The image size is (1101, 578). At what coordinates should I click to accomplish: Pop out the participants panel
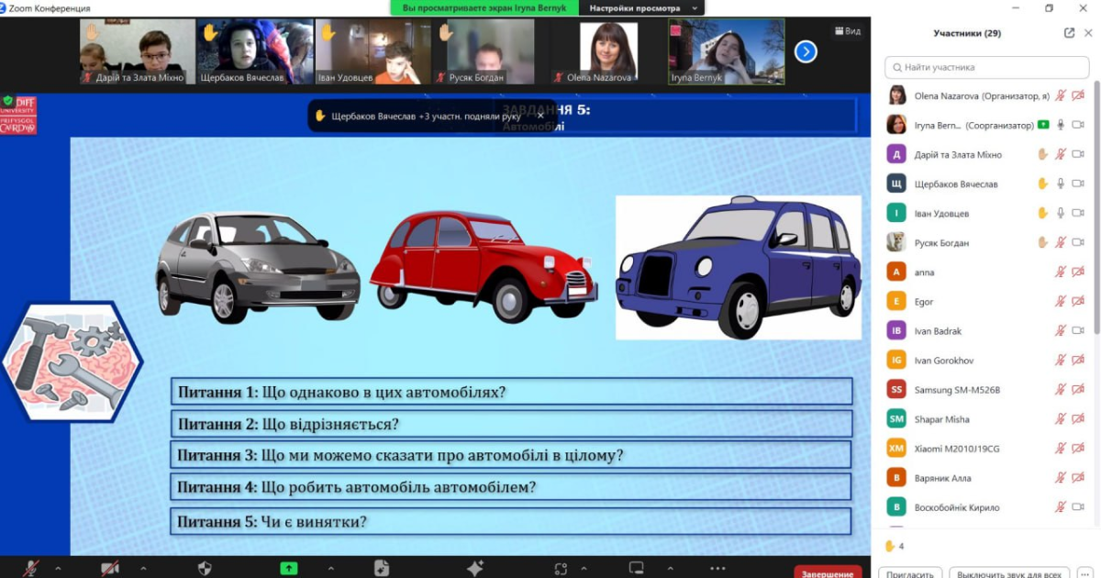pyautogui.click(x=1069, y=33)
